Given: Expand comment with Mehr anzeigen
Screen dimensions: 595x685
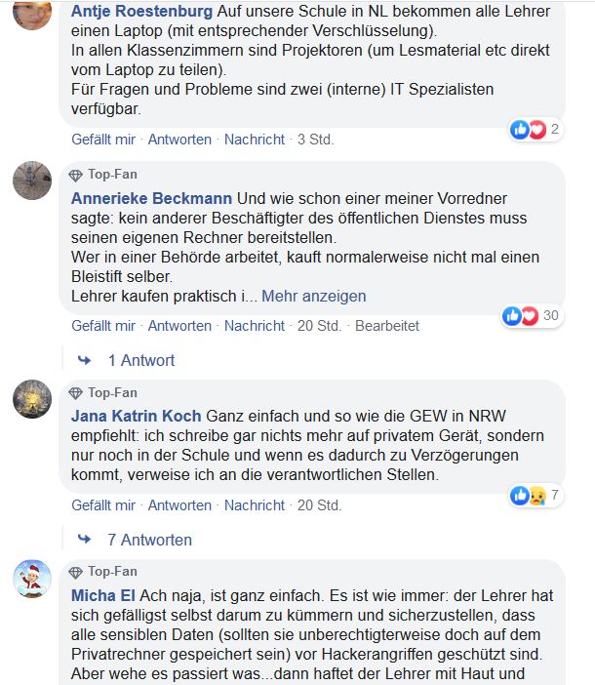Looking at the screenshot, I should (x=314, y=296).
